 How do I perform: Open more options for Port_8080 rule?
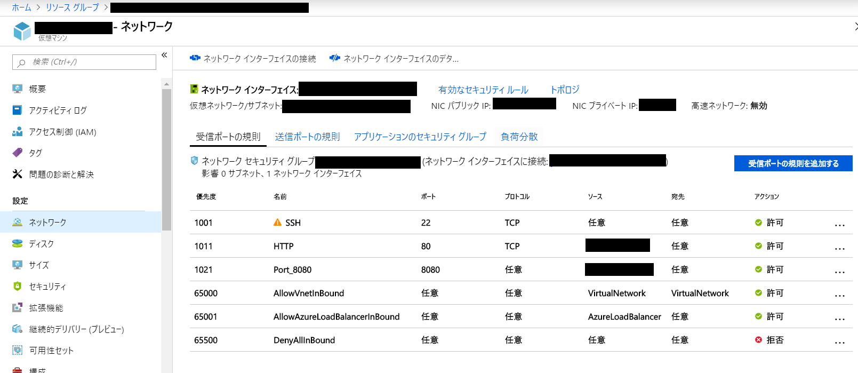tap(840, 272)
